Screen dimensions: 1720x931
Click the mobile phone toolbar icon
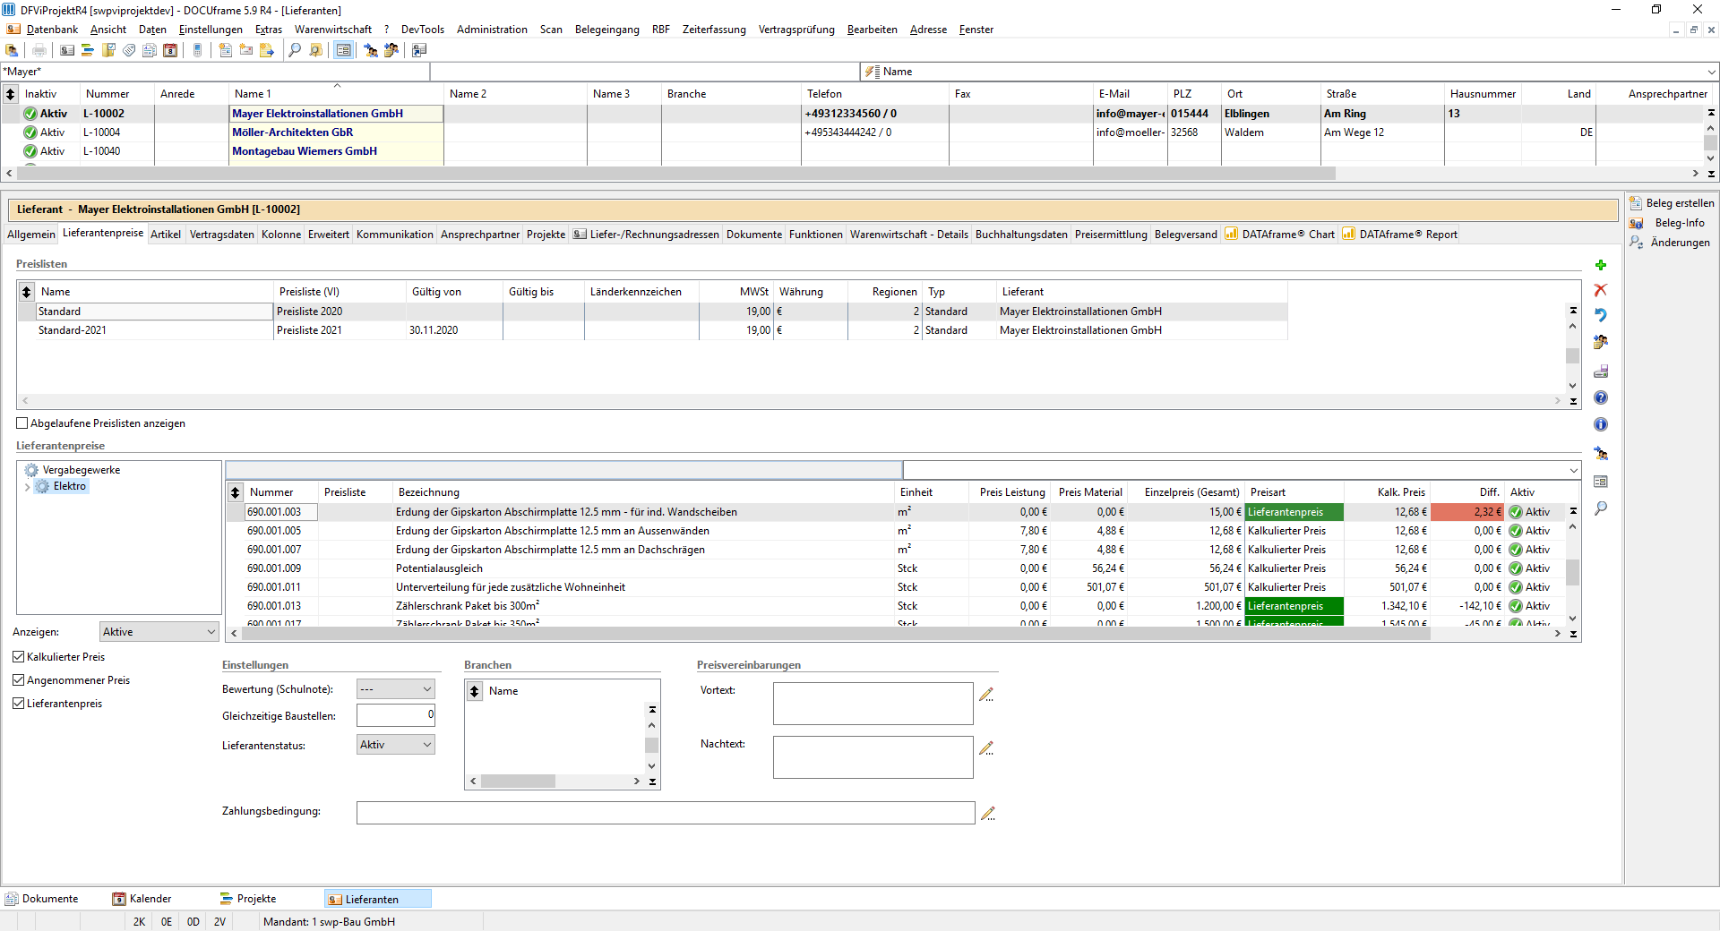pyautogui.click(x=197, y=50)
